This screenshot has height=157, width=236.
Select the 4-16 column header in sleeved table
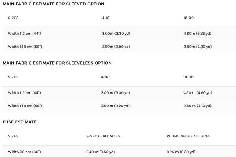point(105,18)
